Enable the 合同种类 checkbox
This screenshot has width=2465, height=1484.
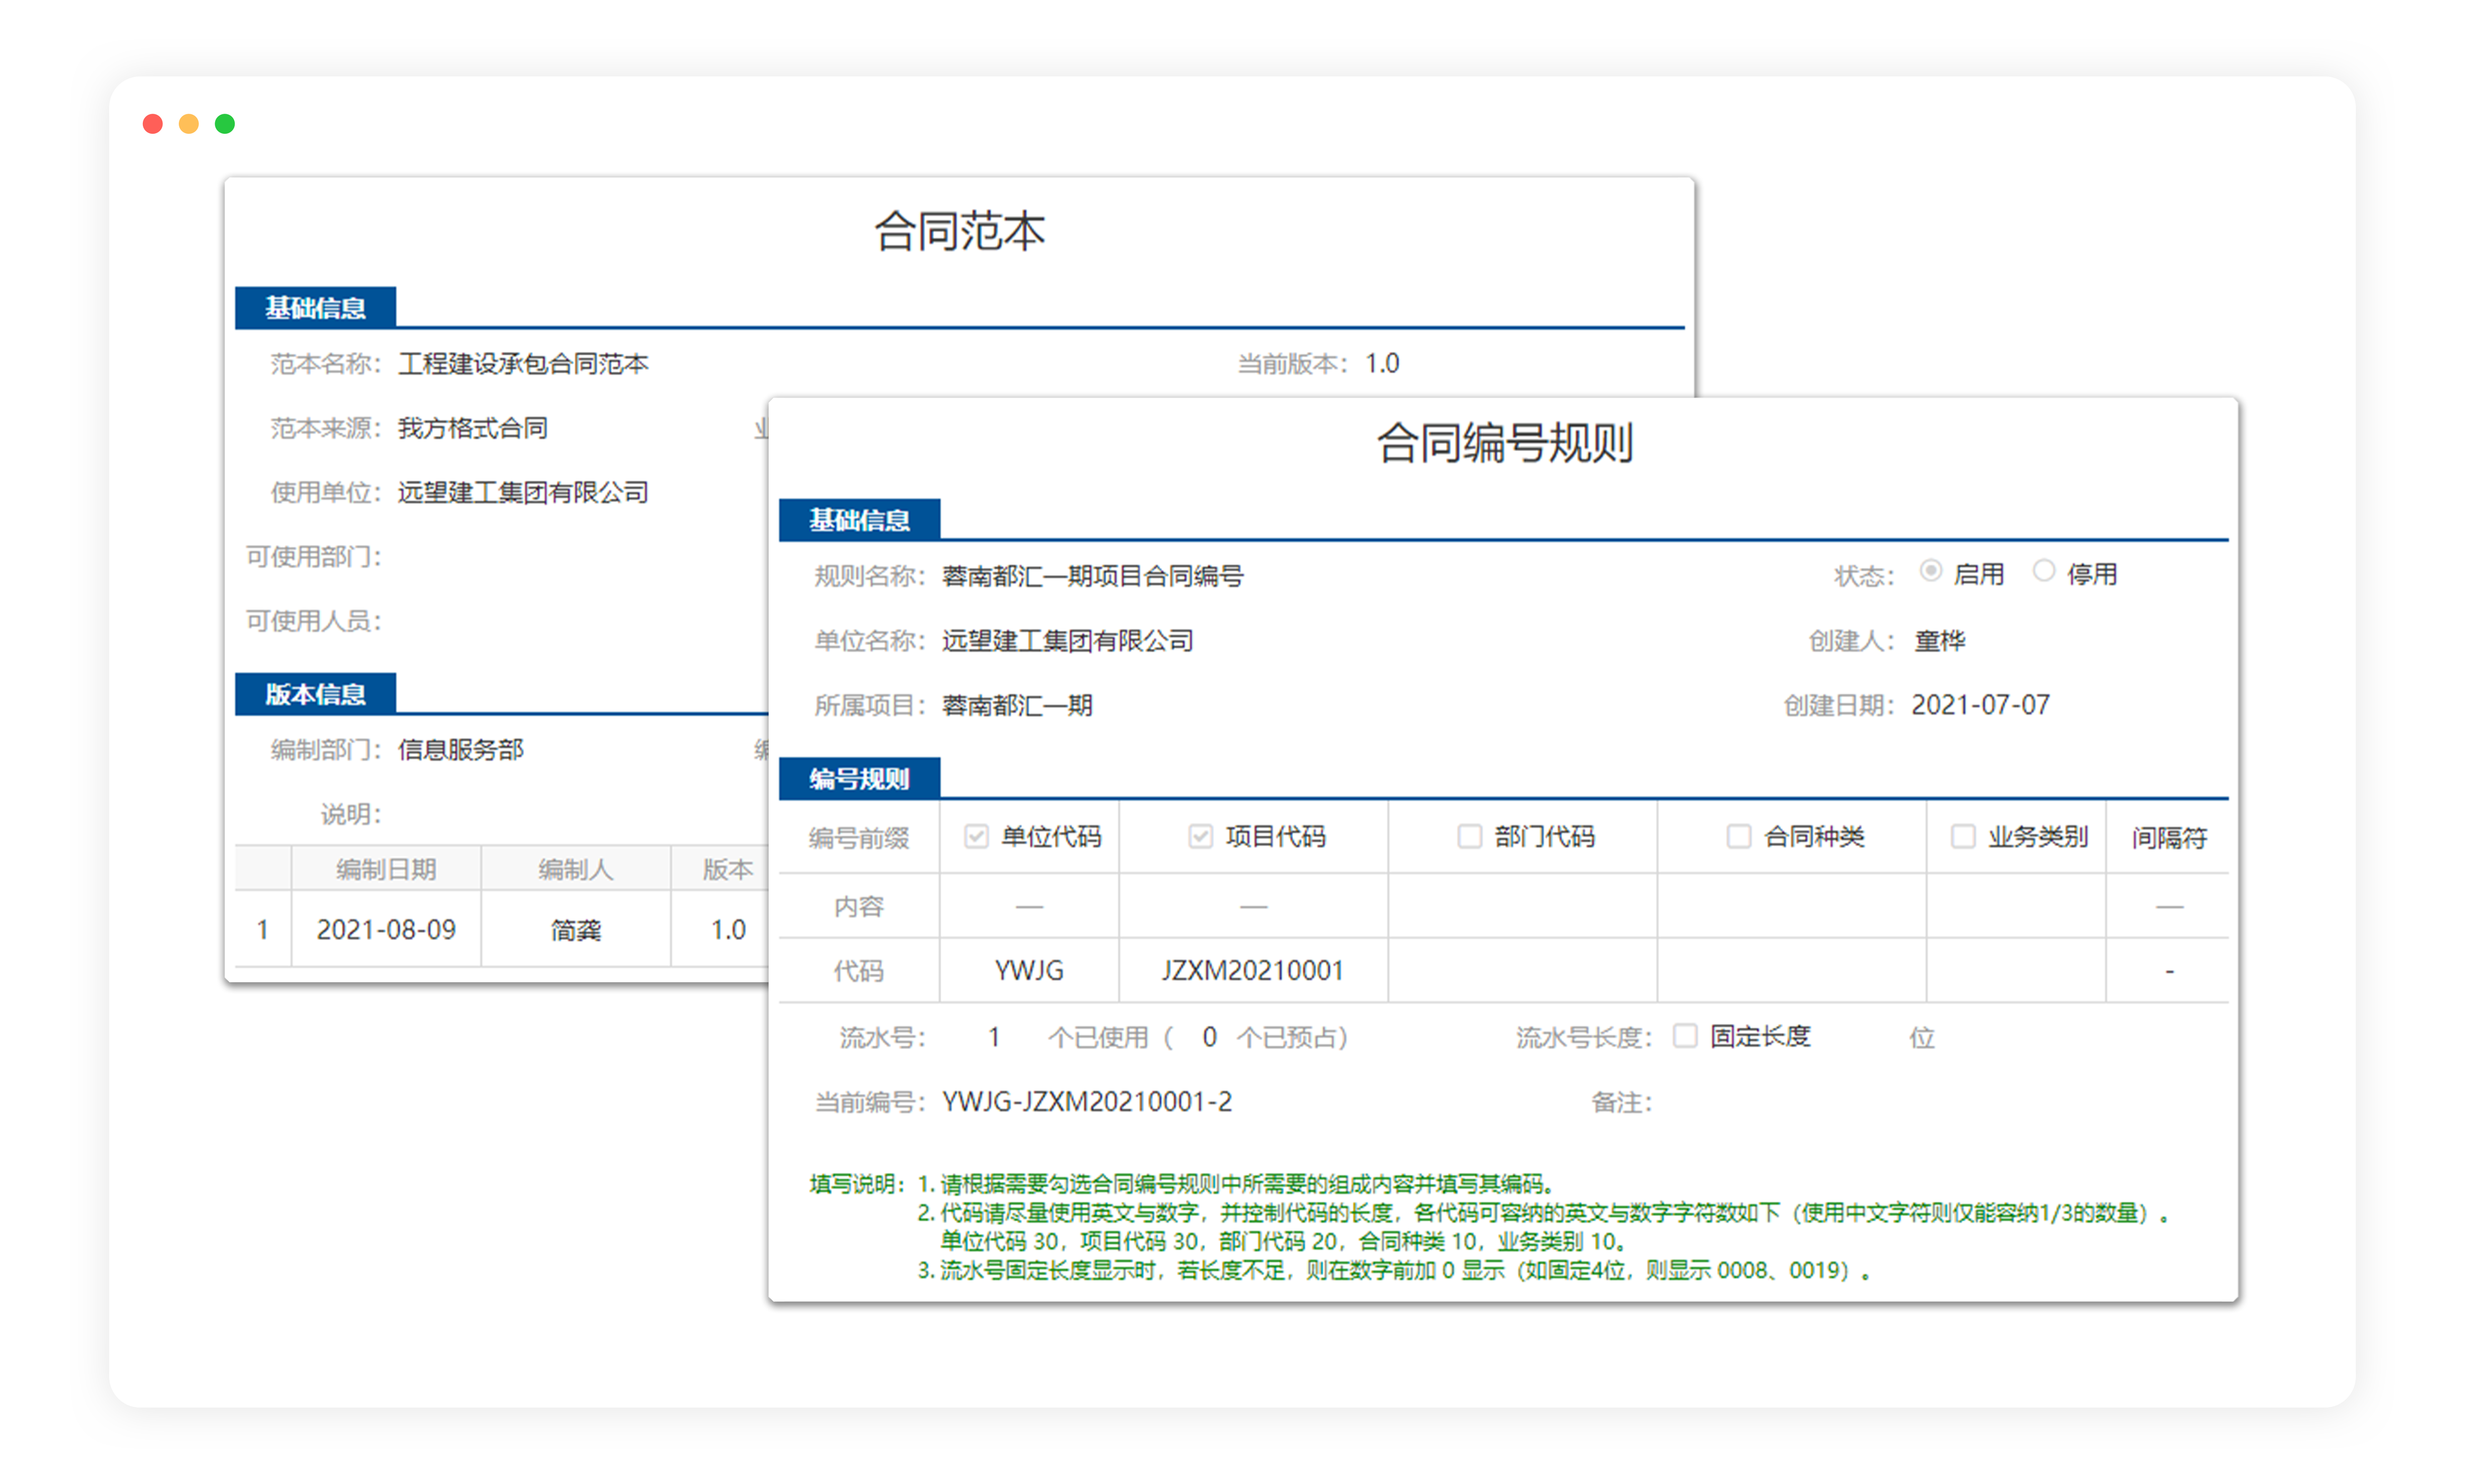[x=1738, y=836]
